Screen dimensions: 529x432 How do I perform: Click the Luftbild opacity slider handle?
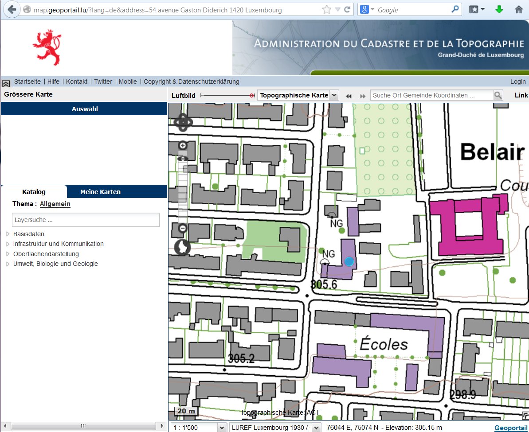[x=252, y=95]
